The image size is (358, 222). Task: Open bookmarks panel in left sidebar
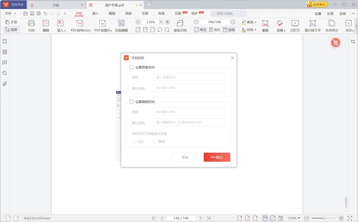tap(4, 41)
